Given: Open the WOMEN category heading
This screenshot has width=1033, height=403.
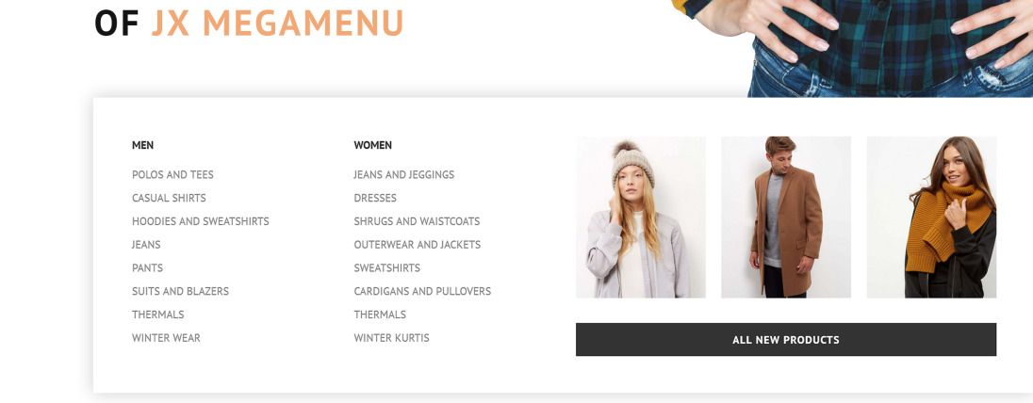Looking at the screenshot, I should (372, 145).
